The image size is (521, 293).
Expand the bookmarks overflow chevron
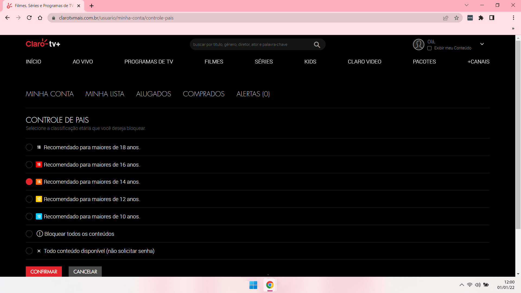click(x=513, y=28)
